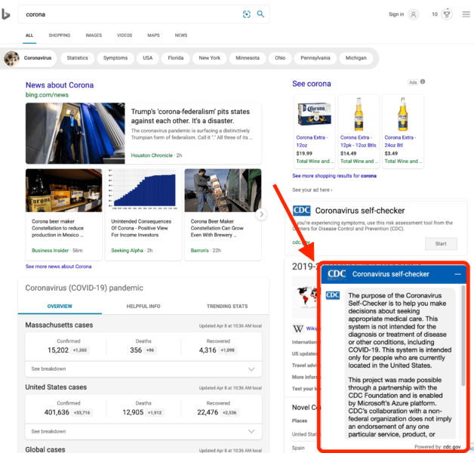Click next arrow in news carousel
The image size is (474, 453).
[262, 214]
